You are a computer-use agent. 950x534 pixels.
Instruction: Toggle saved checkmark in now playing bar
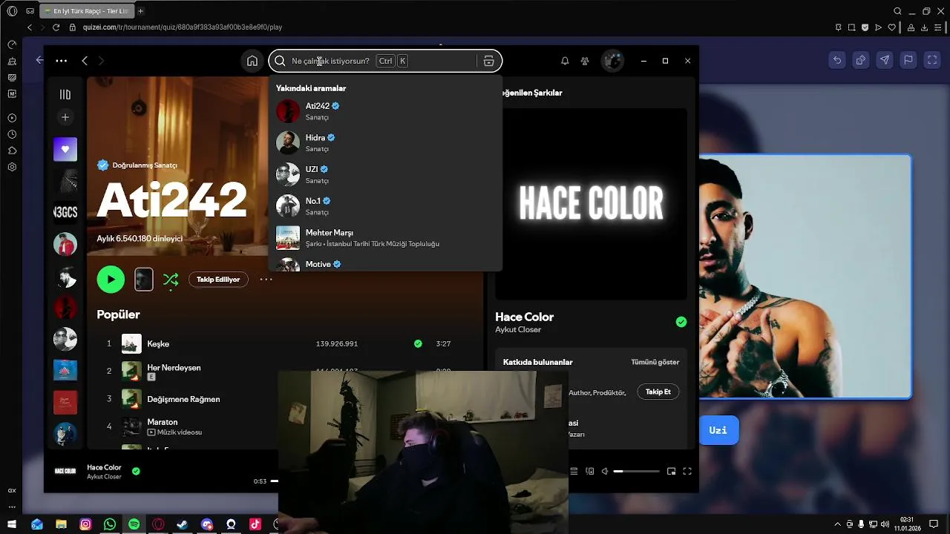pos(136,471)
